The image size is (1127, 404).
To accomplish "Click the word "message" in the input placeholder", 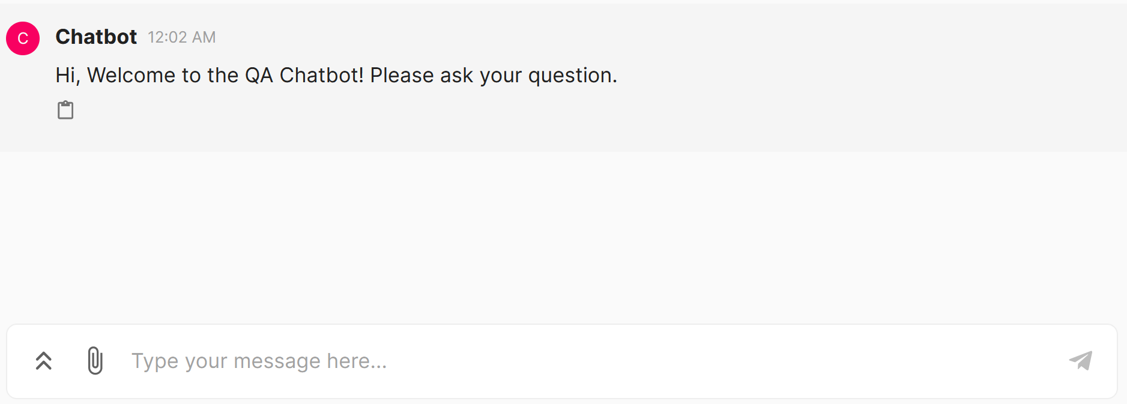I will 277,361.
